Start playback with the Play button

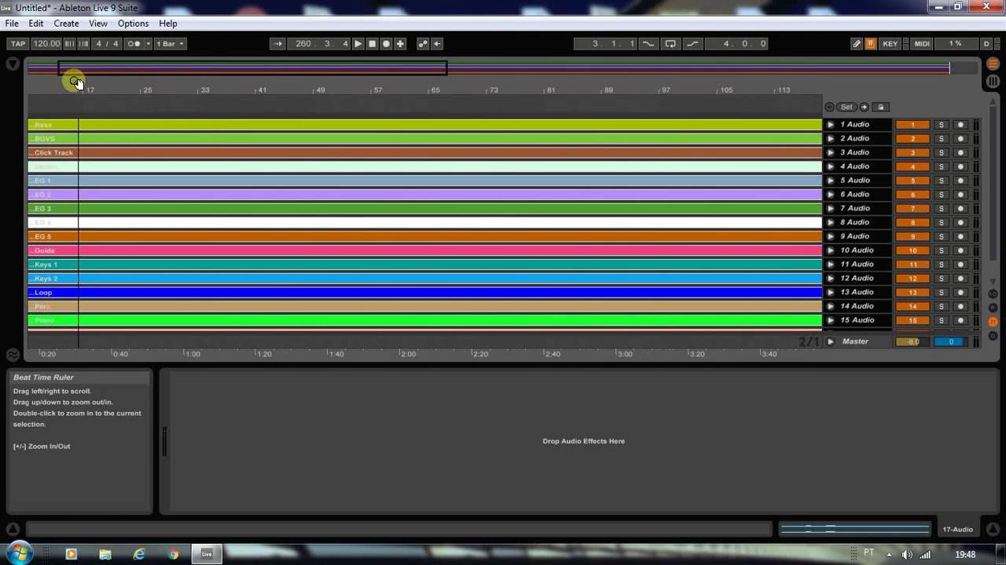[358, 44]
